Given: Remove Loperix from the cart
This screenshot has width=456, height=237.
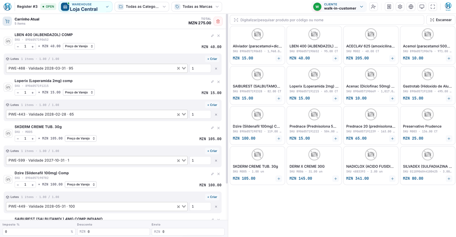Looking at the screenshot, I should pyautogui.click(x=219, y=82).
